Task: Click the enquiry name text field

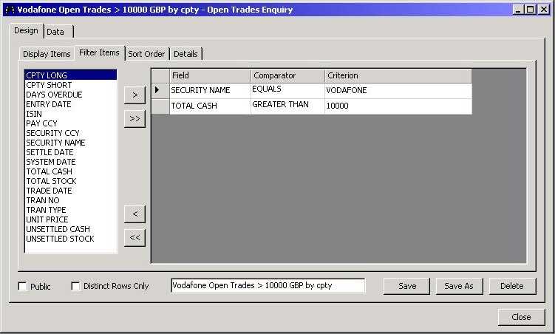Action: point(268,286)
